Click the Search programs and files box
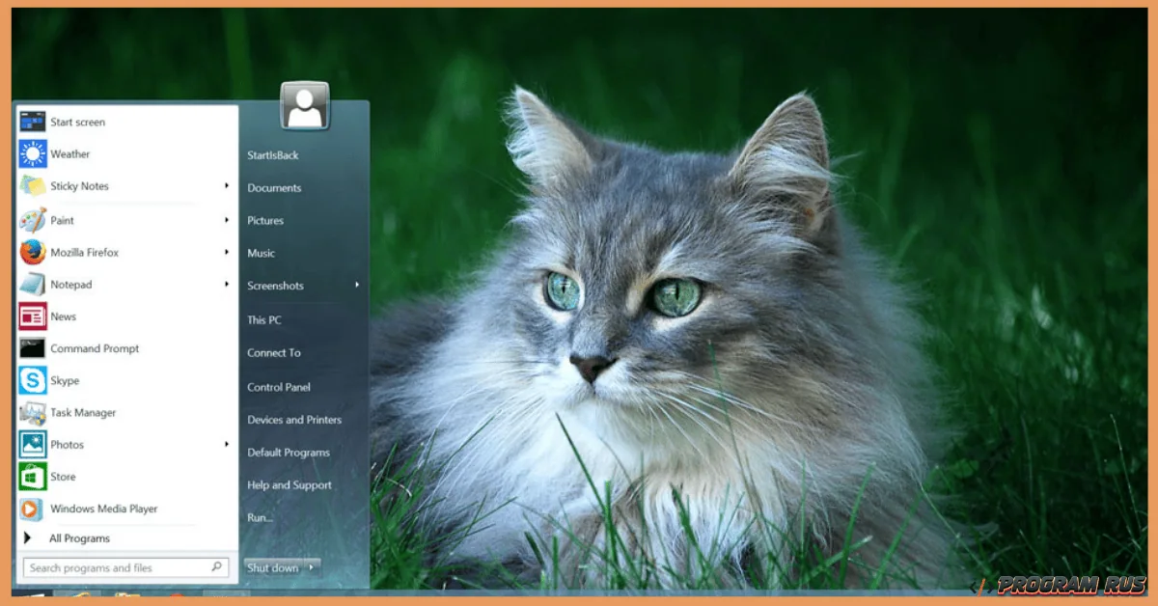1158x606 pixels. point(118,568)
